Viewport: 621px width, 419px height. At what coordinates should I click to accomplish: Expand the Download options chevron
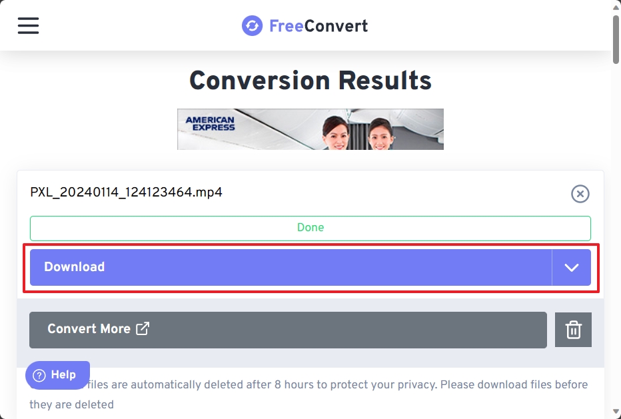[571, 267]
